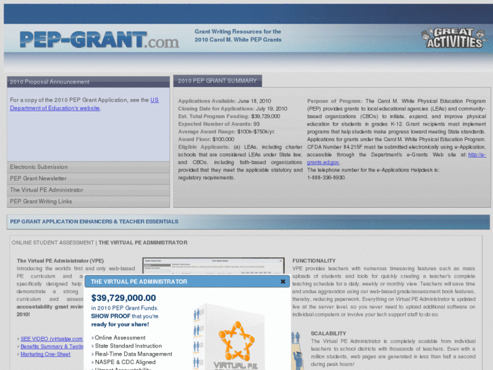Close the Virtual PE Administrator popup
This screenshot has height=370, width=493.
(x=283, y=282)
